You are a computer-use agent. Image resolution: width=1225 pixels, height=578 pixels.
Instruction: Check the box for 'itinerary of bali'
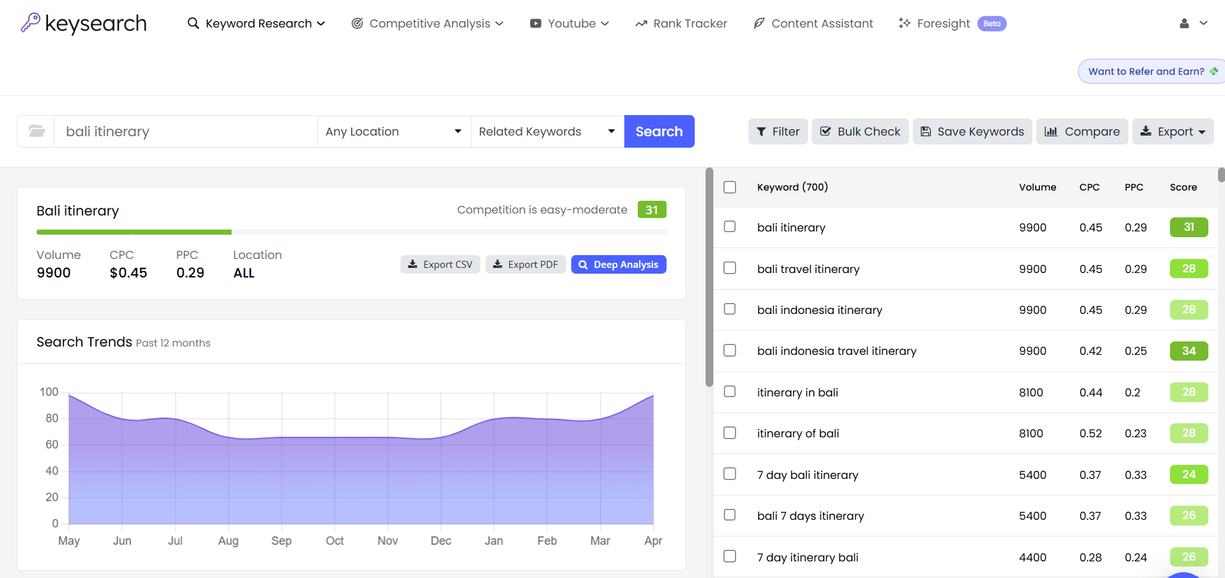(730, 433)
